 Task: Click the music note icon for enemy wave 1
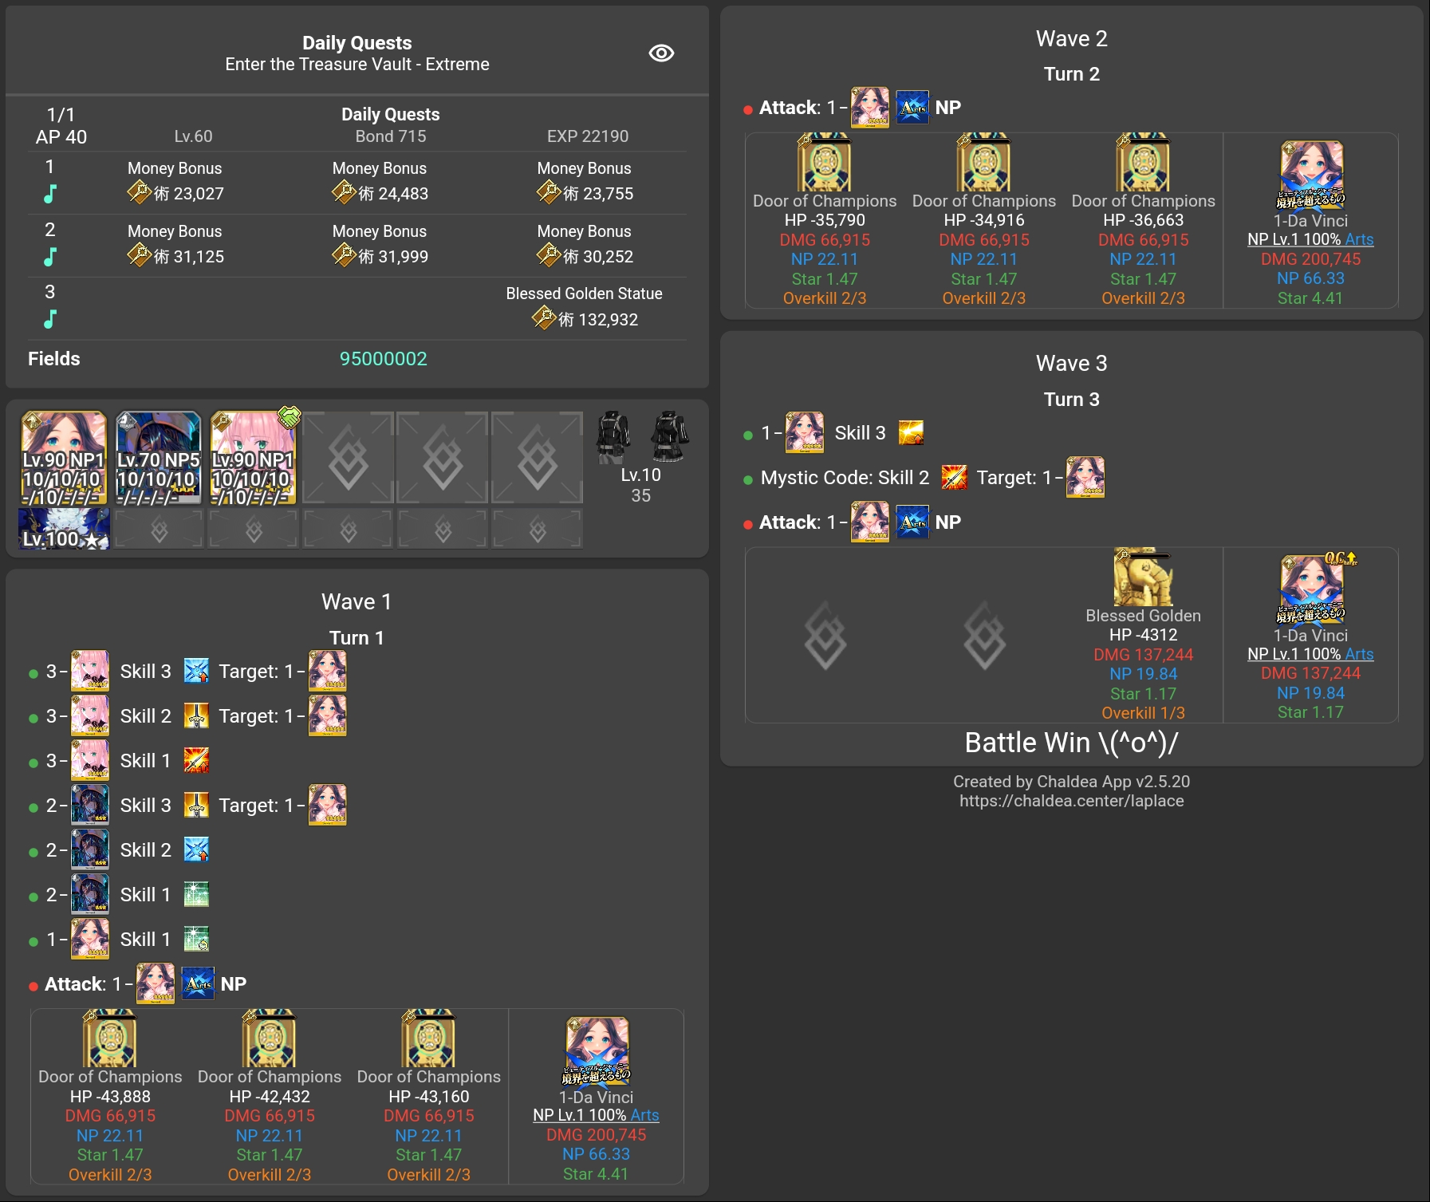(49, 194)
